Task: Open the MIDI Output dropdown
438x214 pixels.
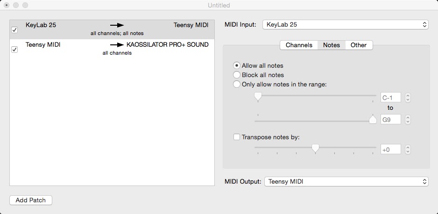Action: (346, 182)
